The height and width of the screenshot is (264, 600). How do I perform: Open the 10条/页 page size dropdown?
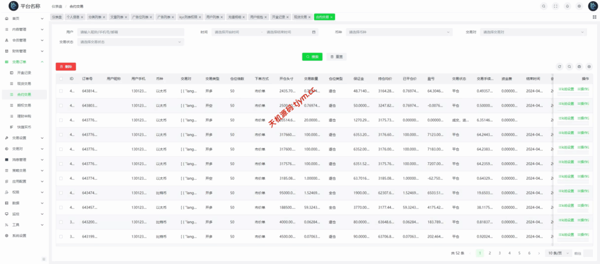pyautogui.click(x=556, y=253)
